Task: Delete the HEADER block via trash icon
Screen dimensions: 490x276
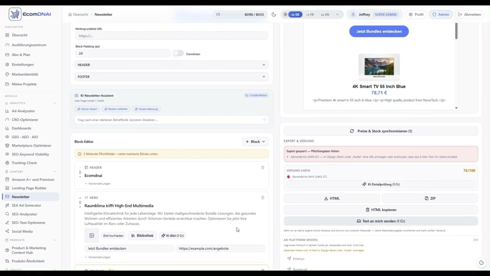Action: [x=263, y=168]
